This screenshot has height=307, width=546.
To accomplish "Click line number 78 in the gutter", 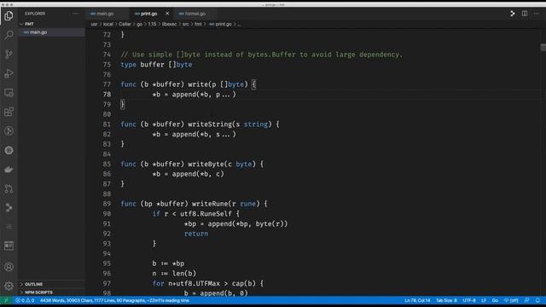I will point(107,95).
